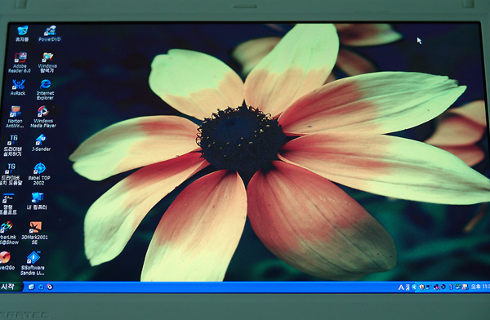Click Windows Media Player in Quick Launch
490x320 pixels.
point(50,287)
